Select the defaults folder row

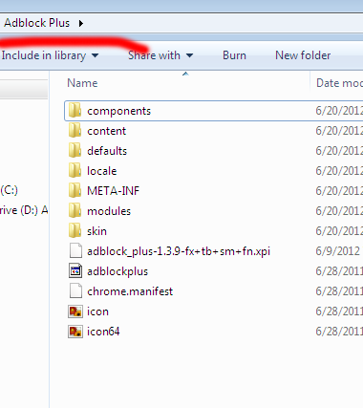click(x=213, y=151)
